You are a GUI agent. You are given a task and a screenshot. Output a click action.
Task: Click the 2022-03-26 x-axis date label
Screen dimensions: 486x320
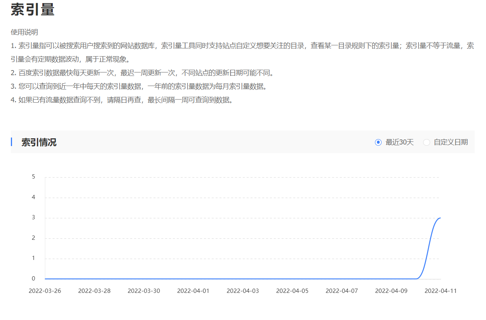click(45, 291)
